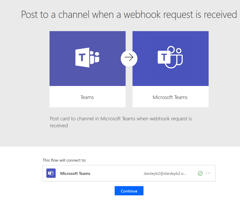240x204 pixels.
Task: Open the ellipsis menu for Teams connection
Action: (x=209, y=173)
